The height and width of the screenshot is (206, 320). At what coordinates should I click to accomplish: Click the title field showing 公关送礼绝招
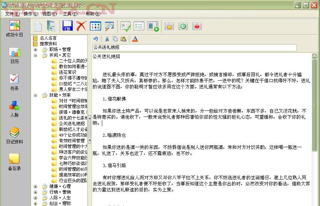tap(194, 47)
